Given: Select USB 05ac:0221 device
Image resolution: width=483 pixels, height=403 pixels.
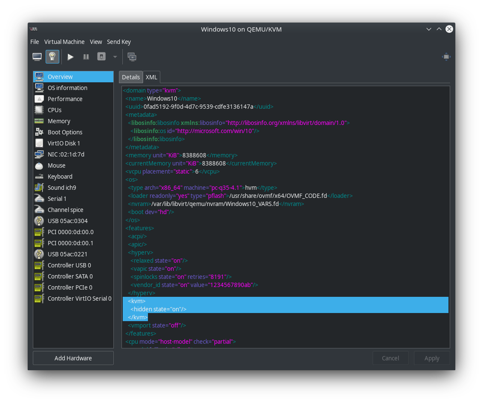Looking at the screenshot, I should pos(73,254).
